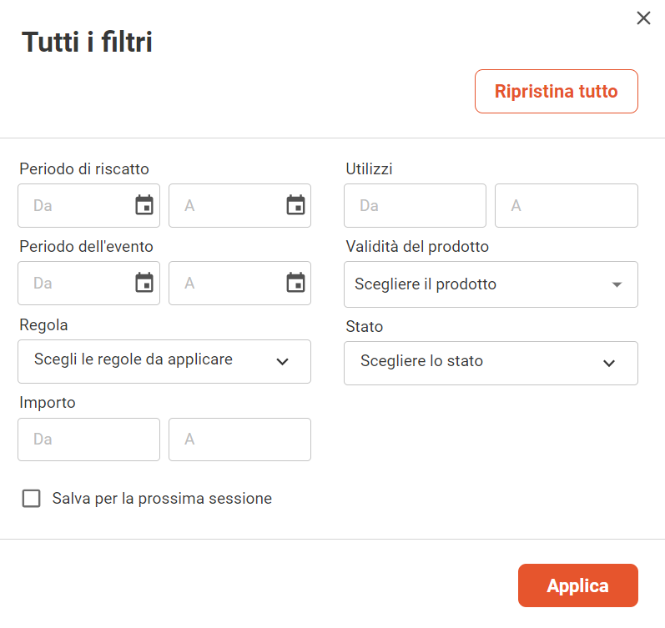
Task: Open calendar for Periodo di riscatto Da
Action: 144,205
